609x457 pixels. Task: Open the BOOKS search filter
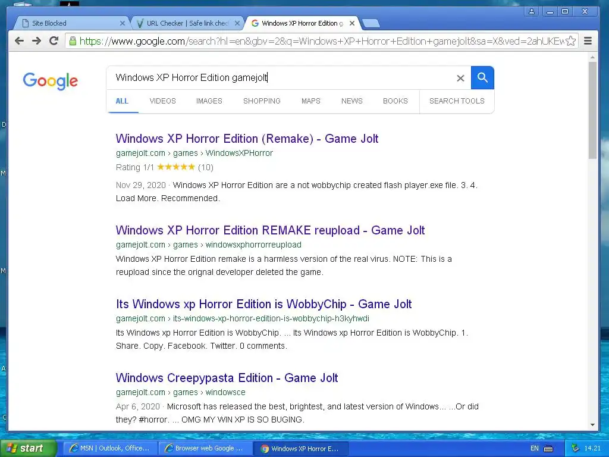pos(395,101)
